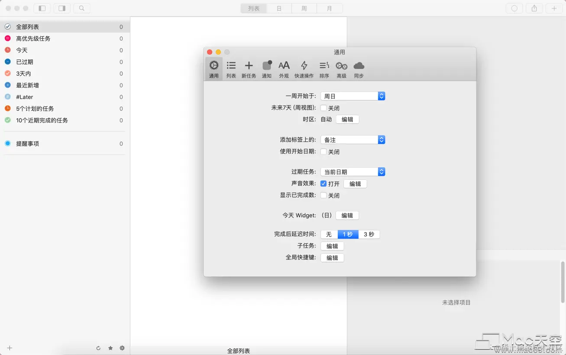Switch to the 月 view tab
The width and height of the screenshot is (566, 355).
(x=330, y=8)
